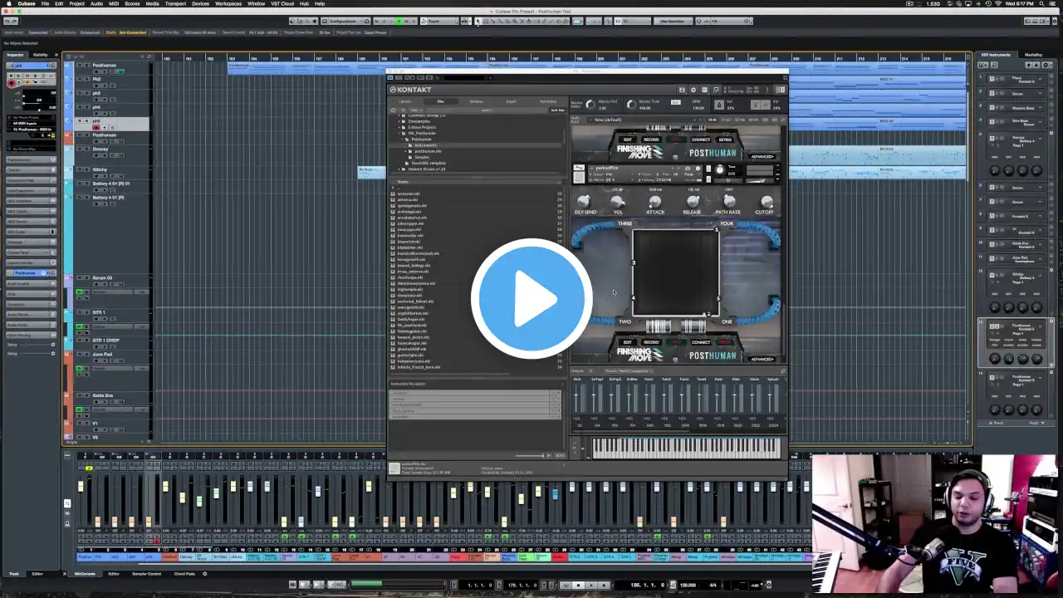Click a key on Kontakt's virtual keyboard

point(686,448)
